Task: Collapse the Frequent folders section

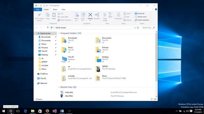Action: pos(59,33)
